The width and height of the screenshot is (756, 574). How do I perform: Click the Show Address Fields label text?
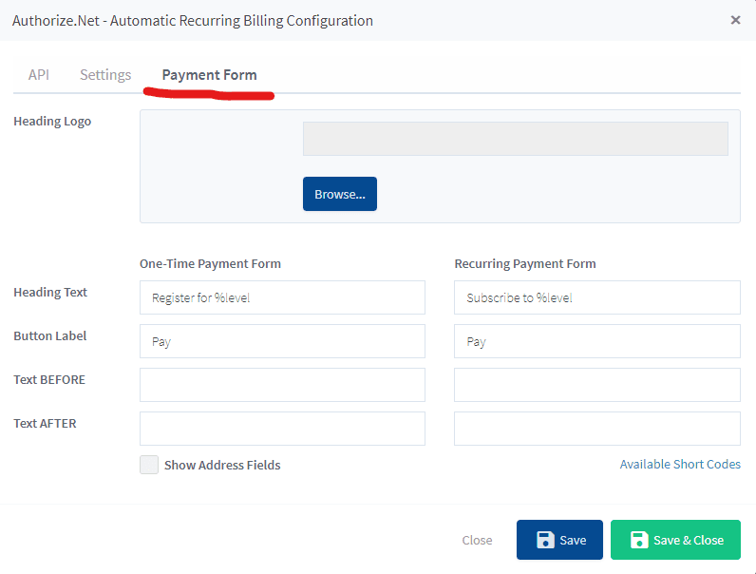coord(222,465)
